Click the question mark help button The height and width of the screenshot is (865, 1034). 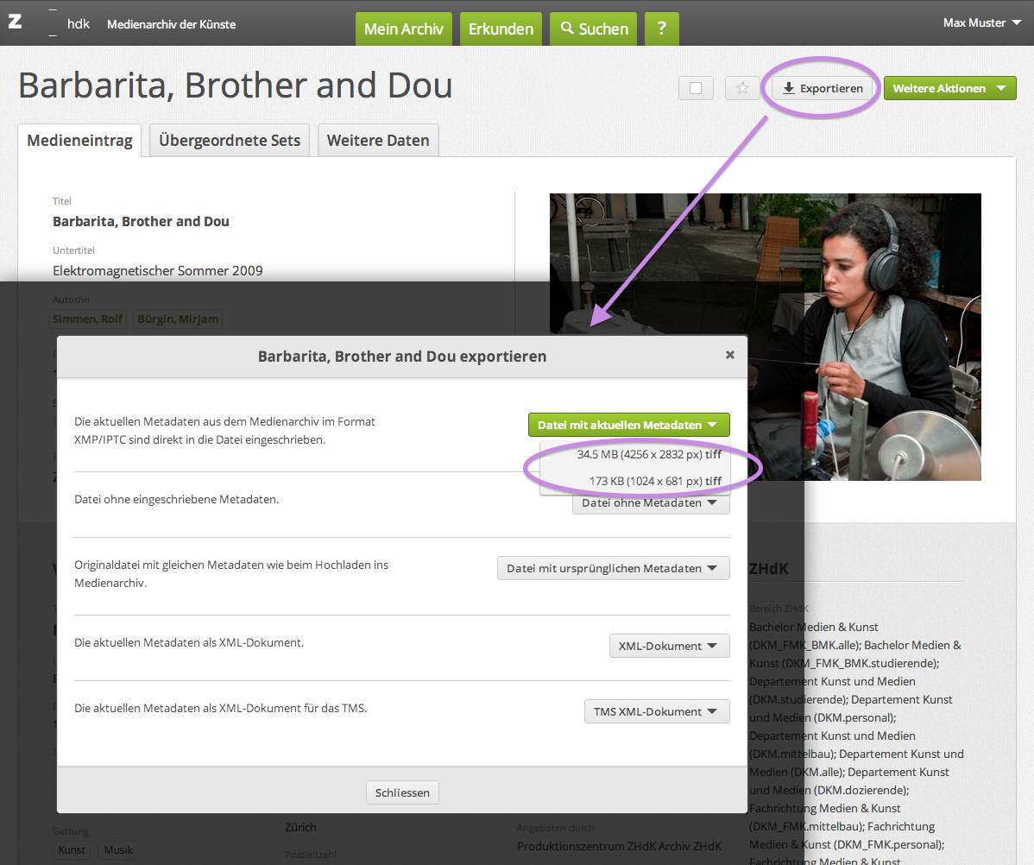click(661, 28)
